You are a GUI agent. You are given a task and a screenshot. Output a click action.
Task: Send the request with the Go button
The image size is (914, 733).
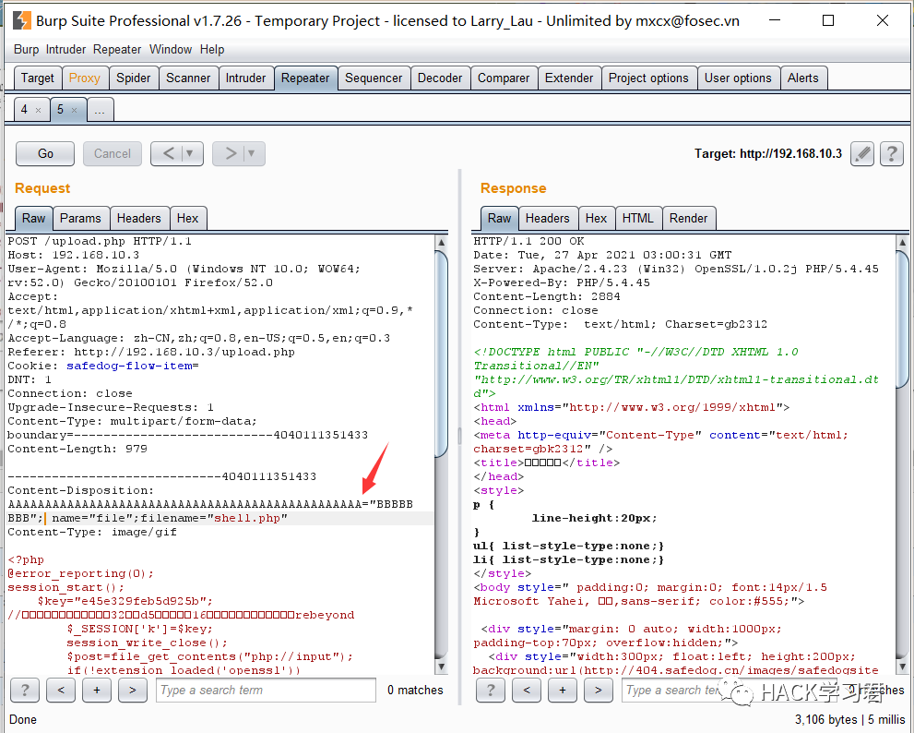click(x=45, y=154)
